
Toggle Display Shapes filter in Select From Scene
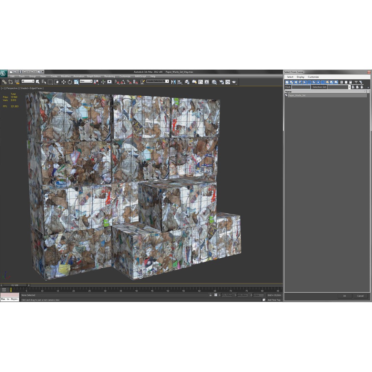[292, 82]
